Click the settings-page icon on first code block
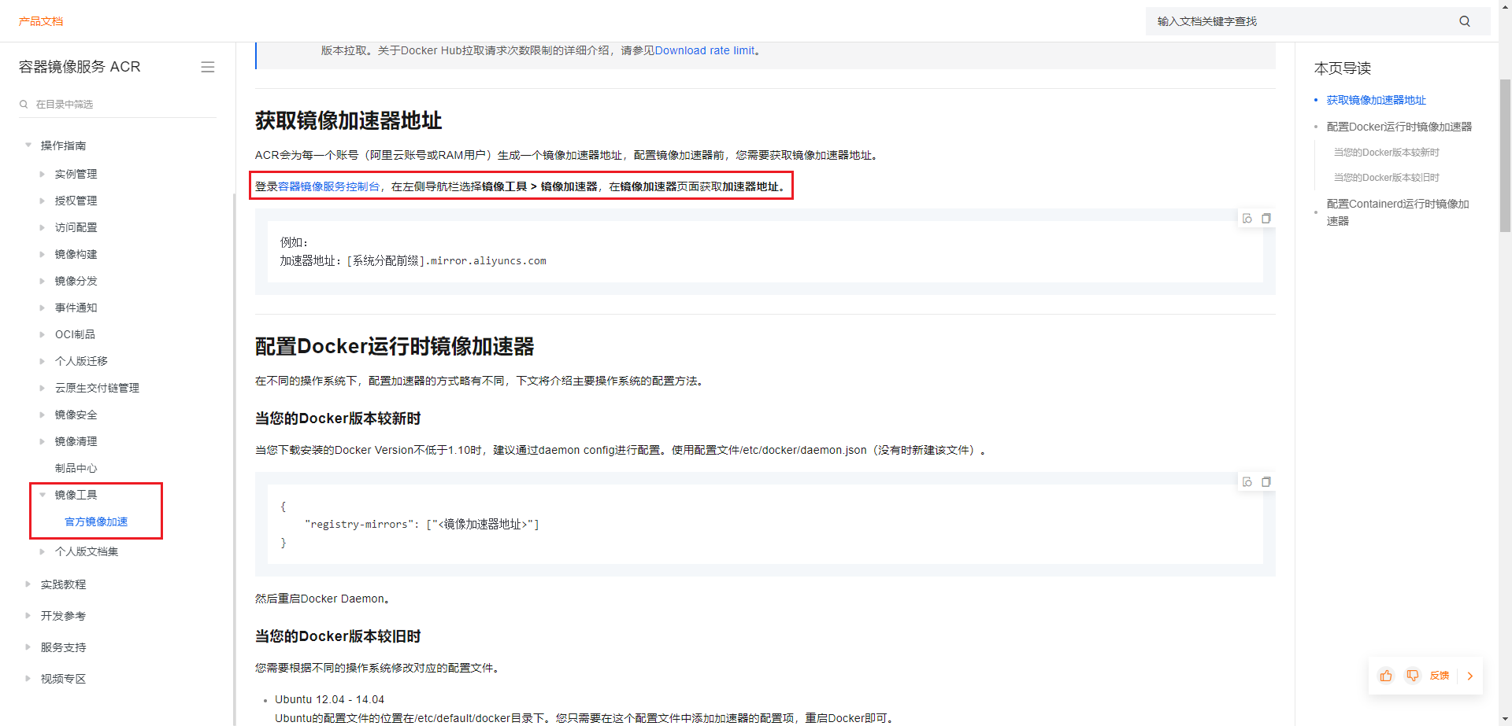 [1247, 219]
